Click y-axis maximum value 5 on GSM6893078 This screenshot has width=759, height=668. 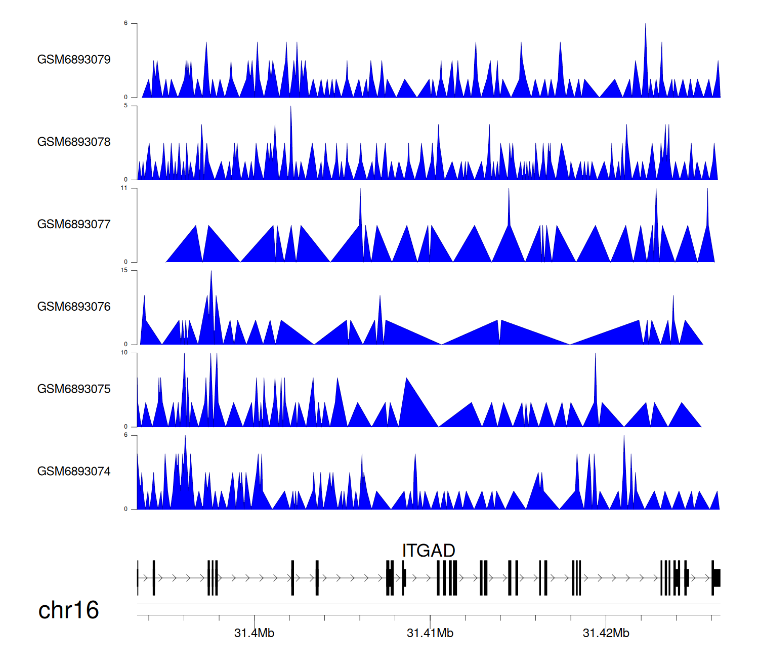[x=126, y=106]
